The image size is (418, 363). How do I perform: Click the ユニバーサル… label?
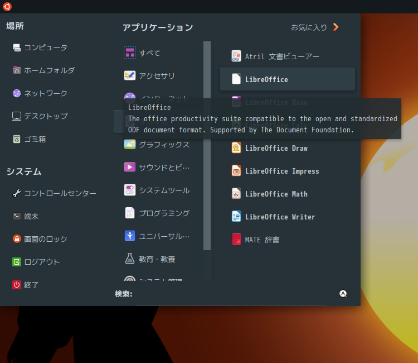pos(164,236)
